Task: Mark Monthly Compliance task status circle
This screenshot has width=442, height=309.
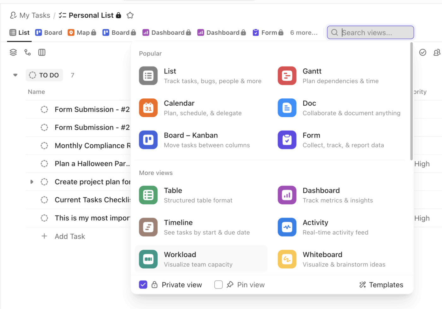Action: tap(44, 146)
